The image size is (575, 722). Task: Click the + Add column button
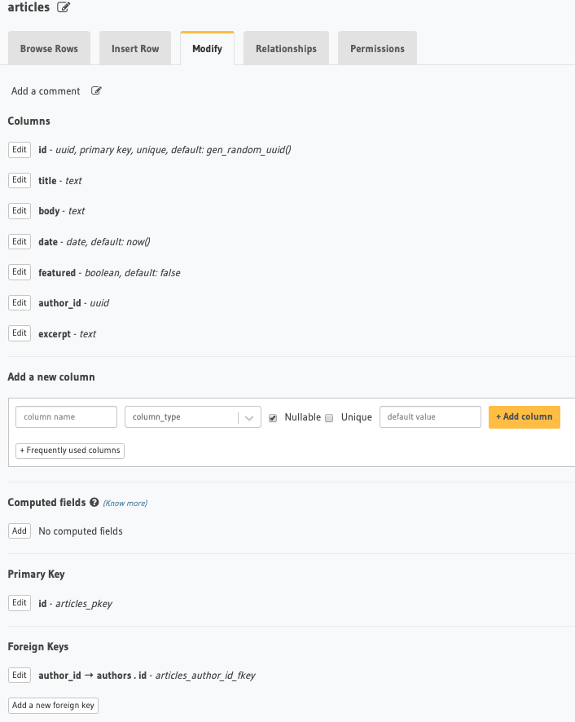pyautogui.click(x=524, y=416)
